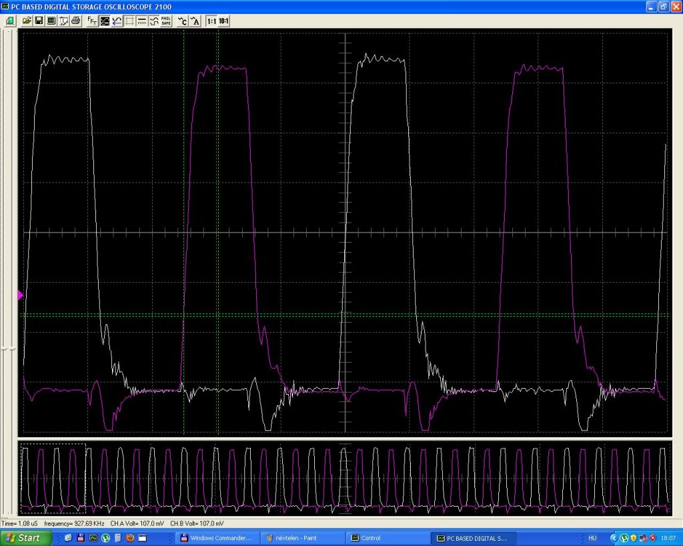Click PC BASED DIGITAL S... taskbar button
683x546 pixels.
pos(473,538)
